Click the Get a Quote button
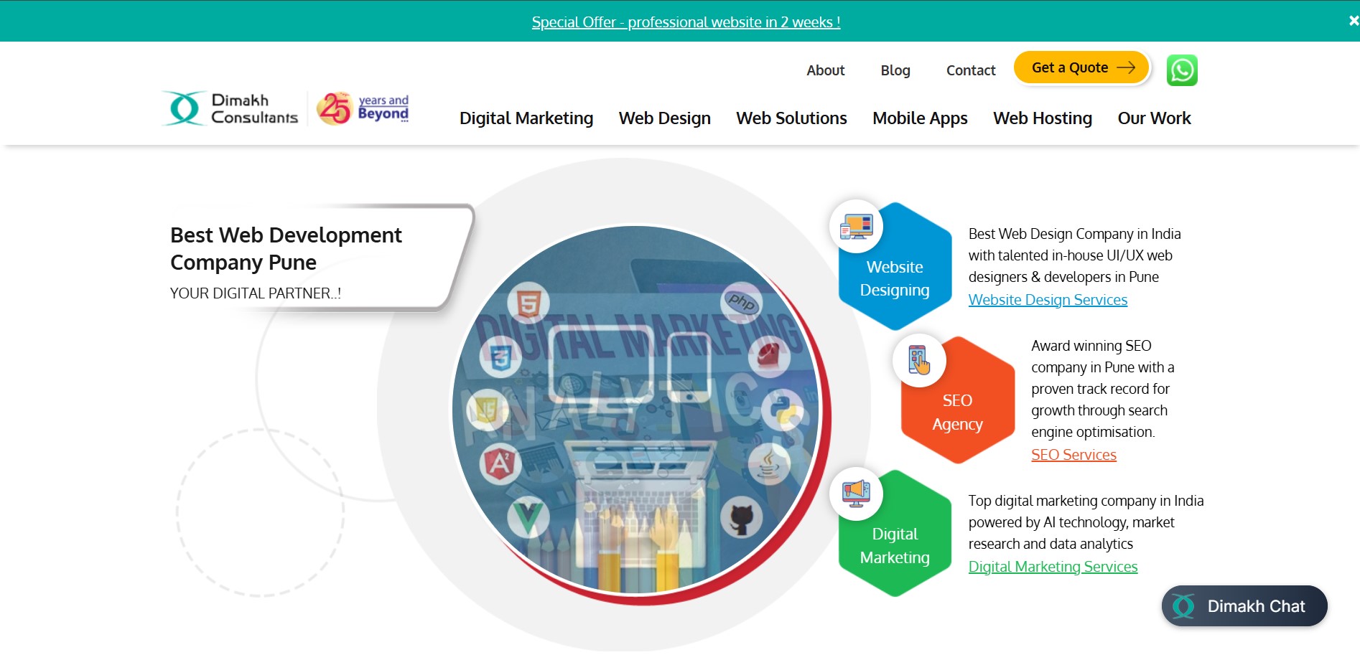 (x=1081, y=67)
